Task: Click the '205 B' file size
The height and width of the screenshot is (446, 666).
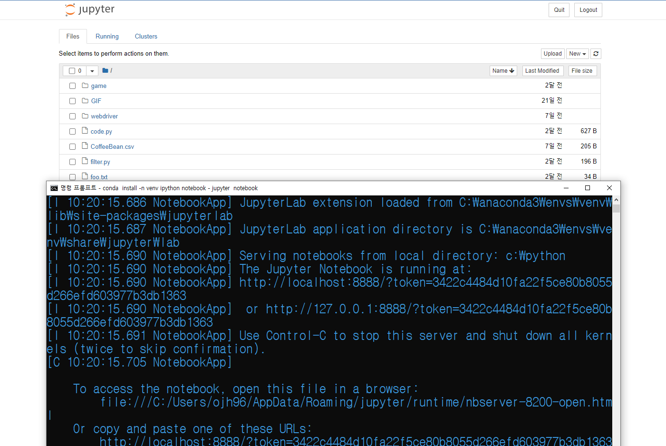Action: [589, 146]
